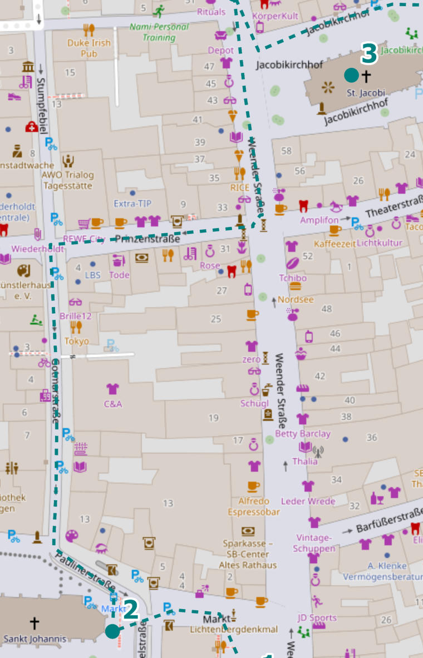Click the Tode hairdresser icon
The height and width of the screenshot is (658, 423).
119,261
